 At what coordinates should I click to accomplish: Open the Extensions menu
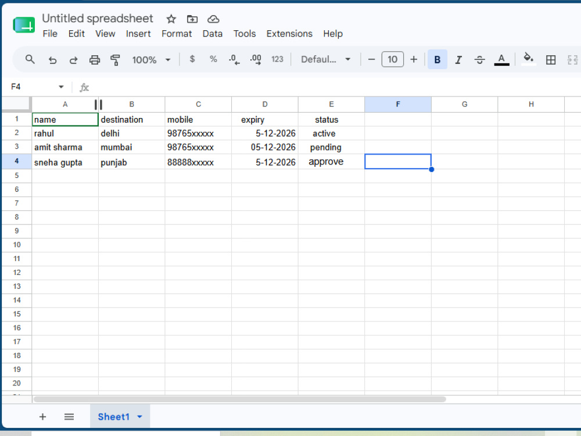[289, 34]
